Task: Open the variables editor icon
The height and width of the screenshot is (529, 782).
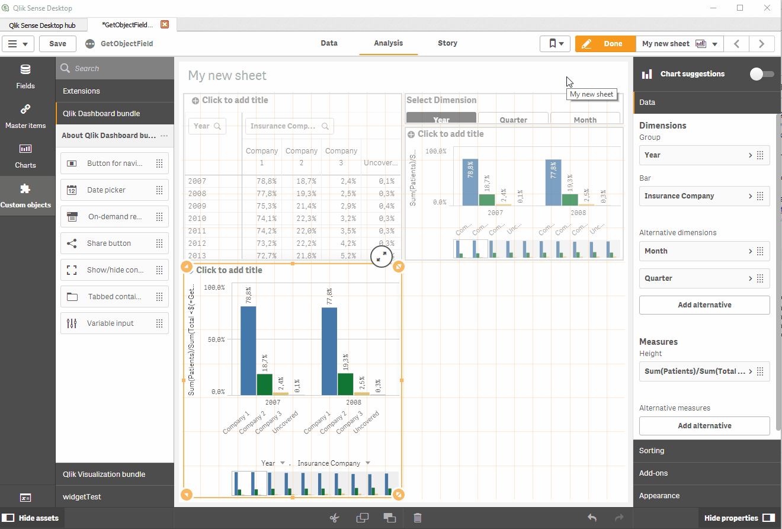Action: (25, 498)
